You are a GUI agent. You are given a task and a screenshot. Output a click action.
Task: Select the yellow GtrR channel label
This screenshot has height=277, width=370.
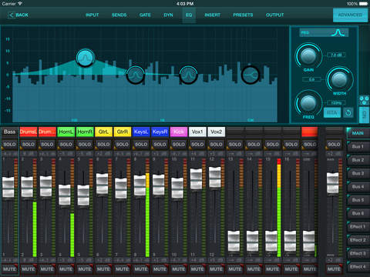pyautogui.click(x=123, y=132)
